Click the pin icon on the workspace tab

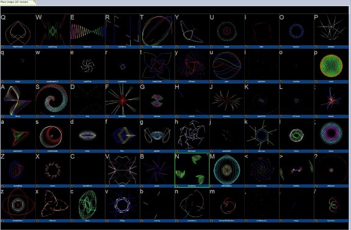point(35,2)
